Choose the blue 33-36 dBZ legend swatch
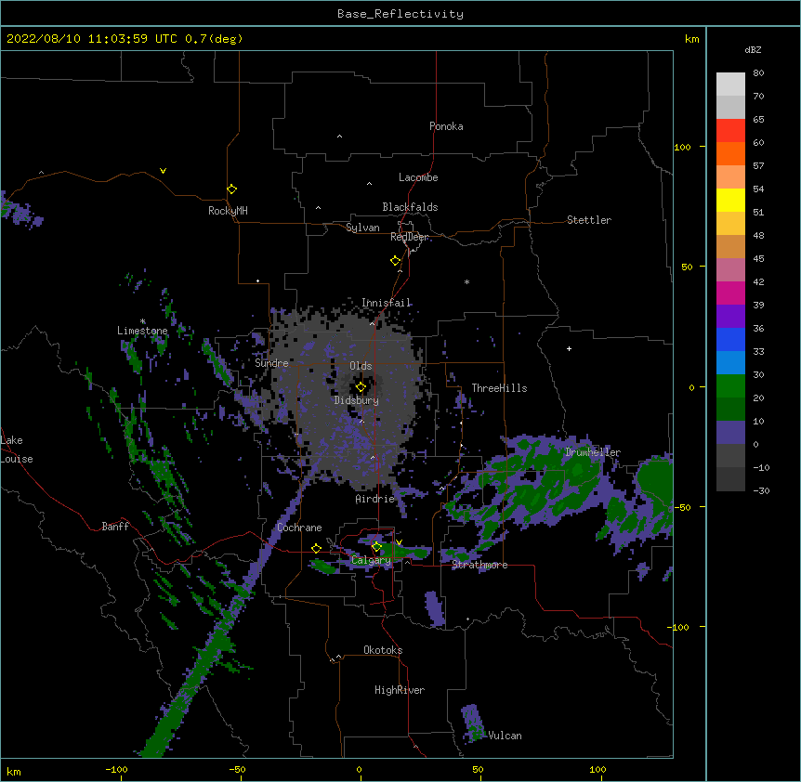Image resolution: width=801 pixels, height=782 pixels. [730, 339]
